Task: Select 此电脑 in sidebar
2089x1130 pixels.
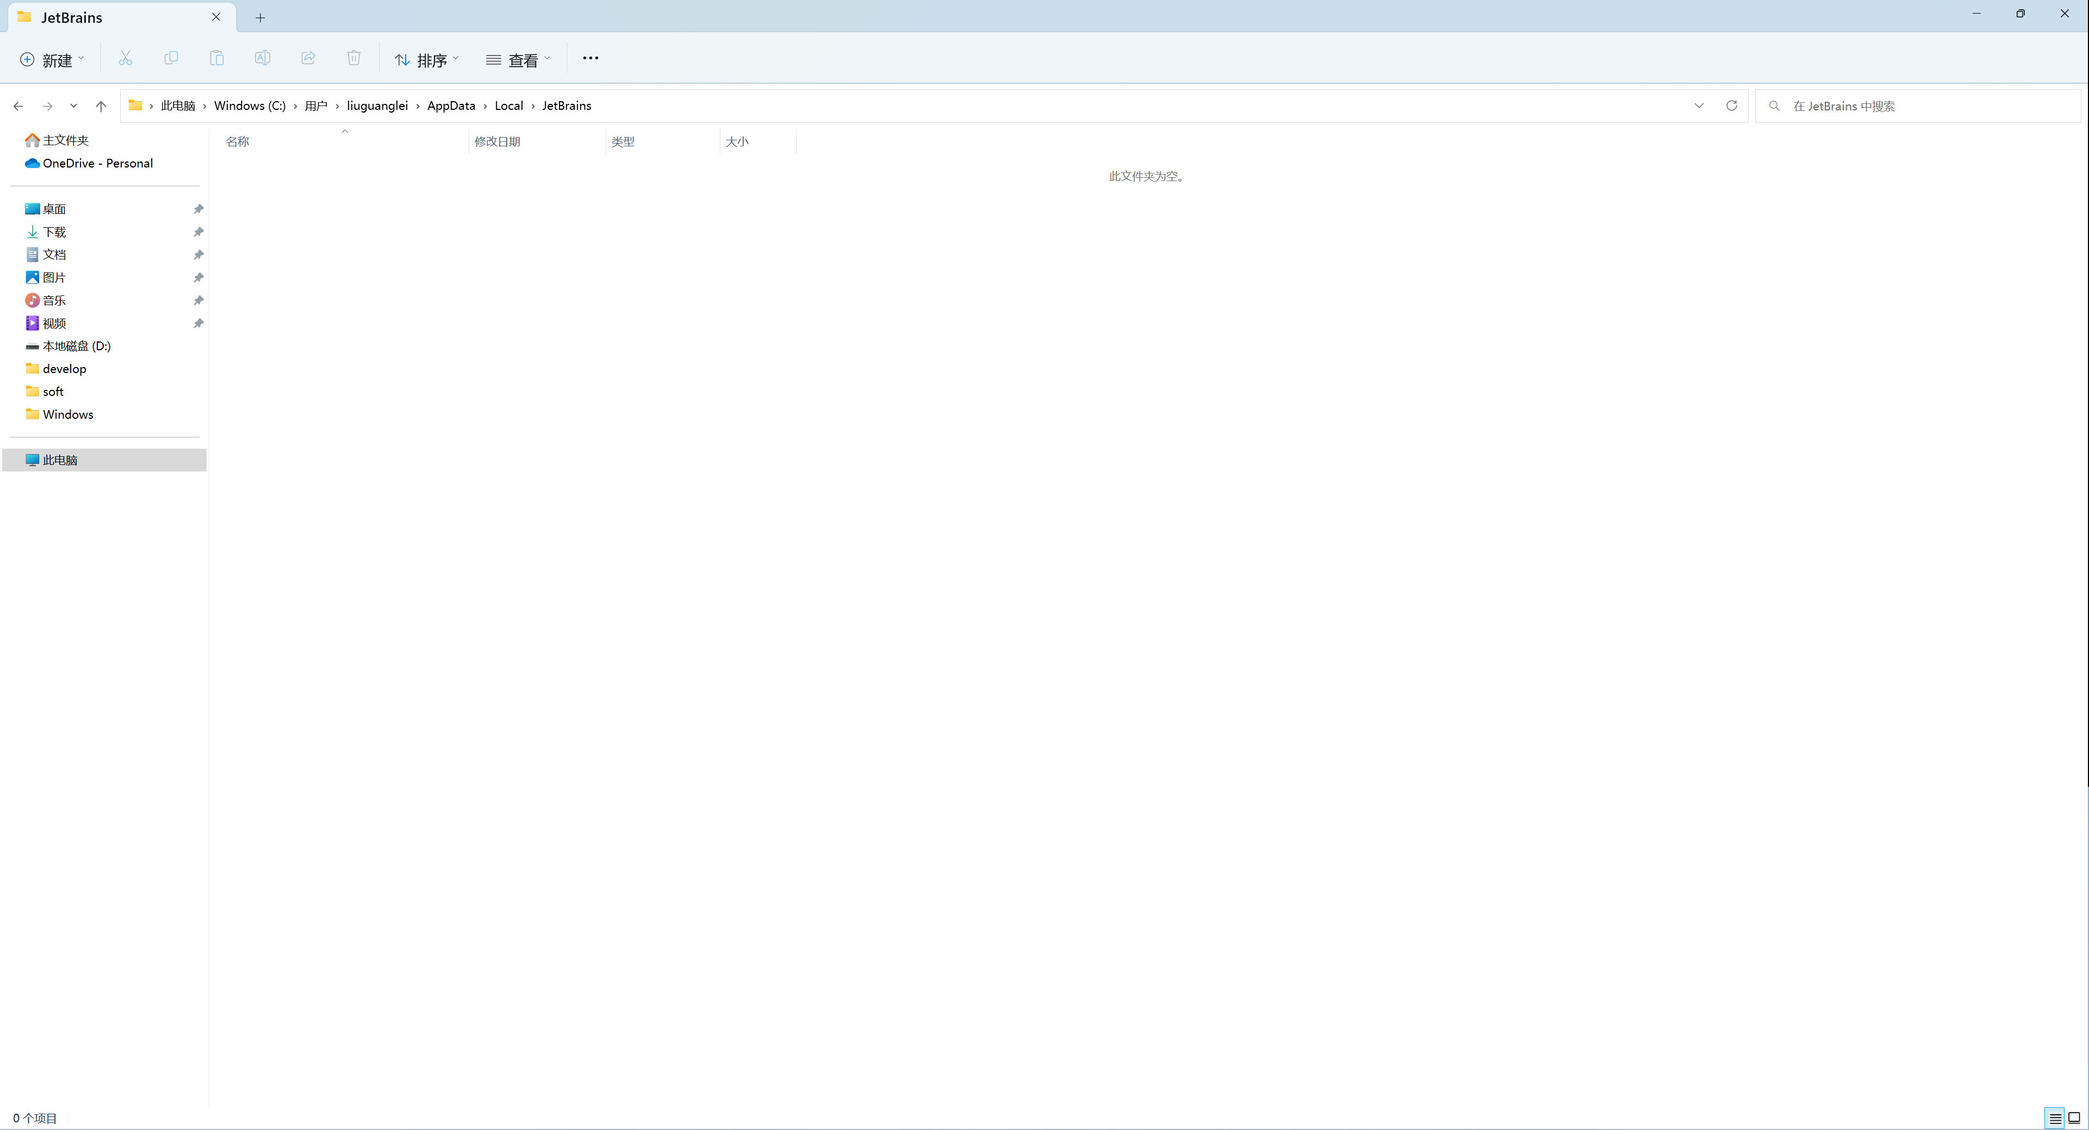Action: [104, 460]
